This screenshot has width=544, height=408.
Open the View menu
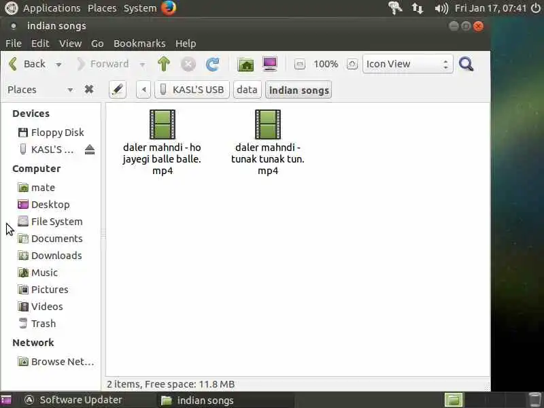tap(71, 44)
